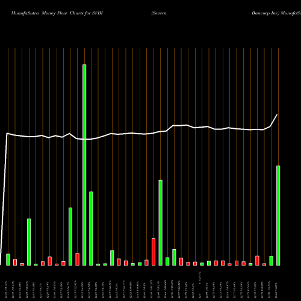Click the white price line's final peak

point(277,115)
